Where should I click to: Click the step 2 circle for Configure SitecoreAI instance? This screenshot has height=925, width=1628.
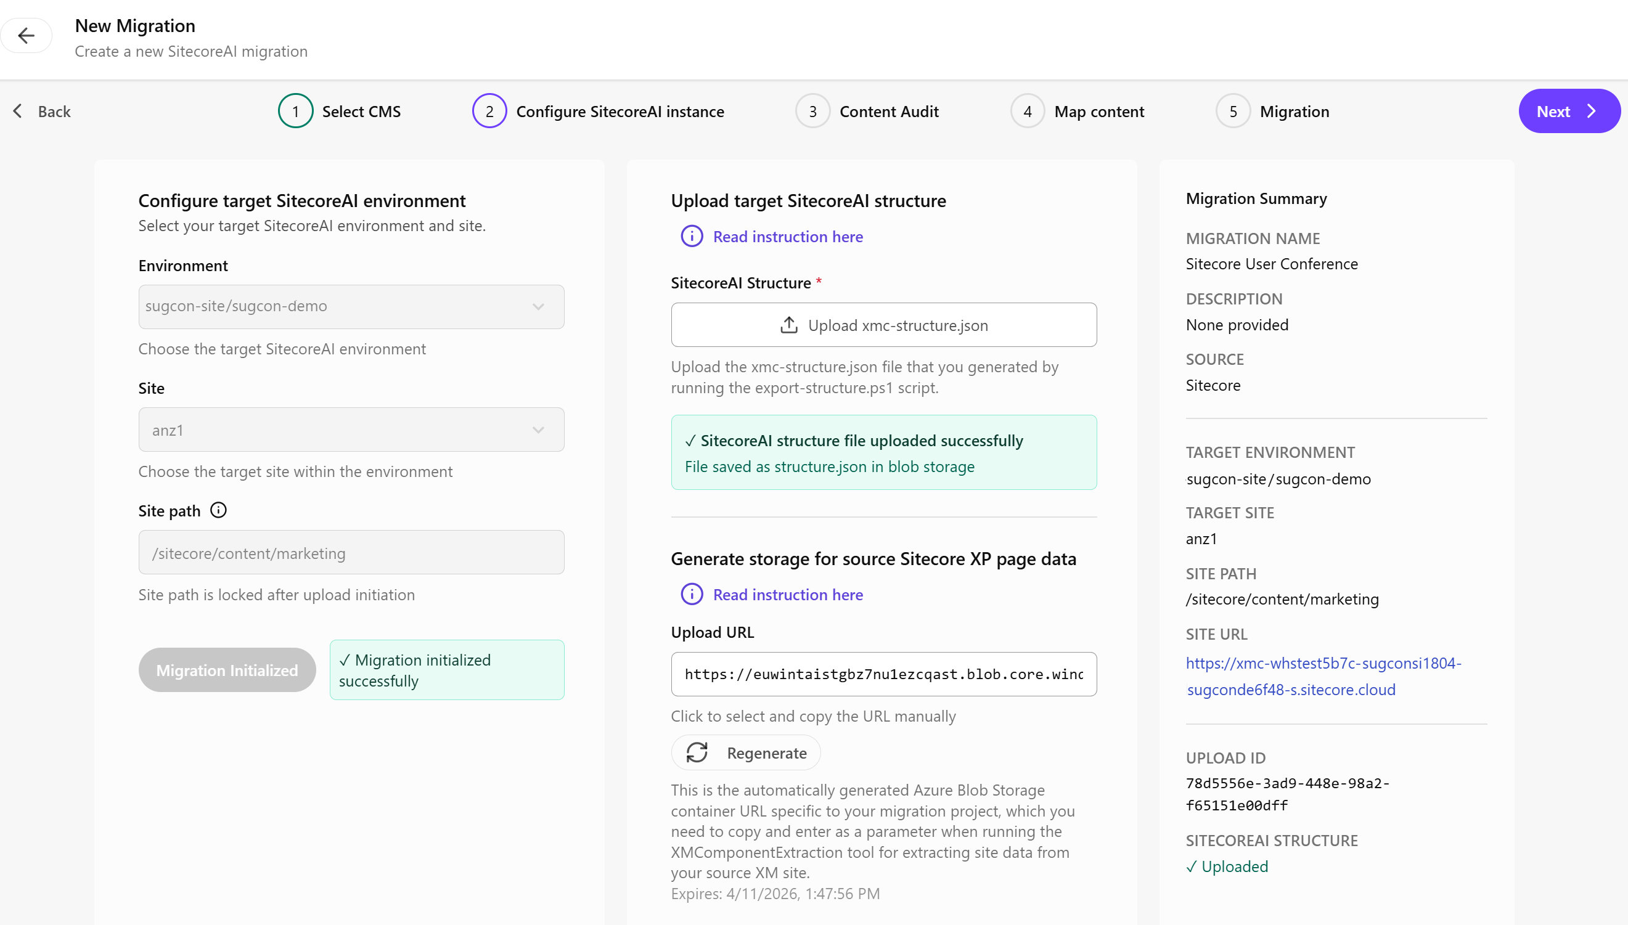[489, 111]
